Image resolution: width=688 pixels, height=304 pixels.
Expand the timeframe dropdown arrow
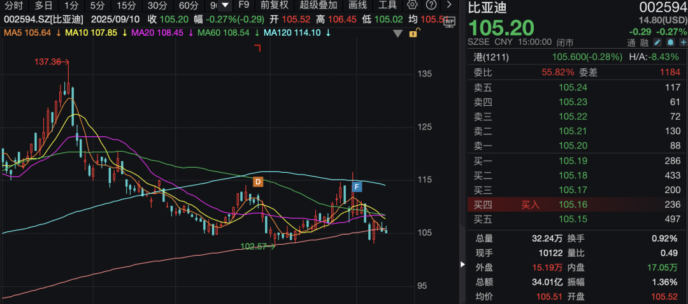(225, 5)
